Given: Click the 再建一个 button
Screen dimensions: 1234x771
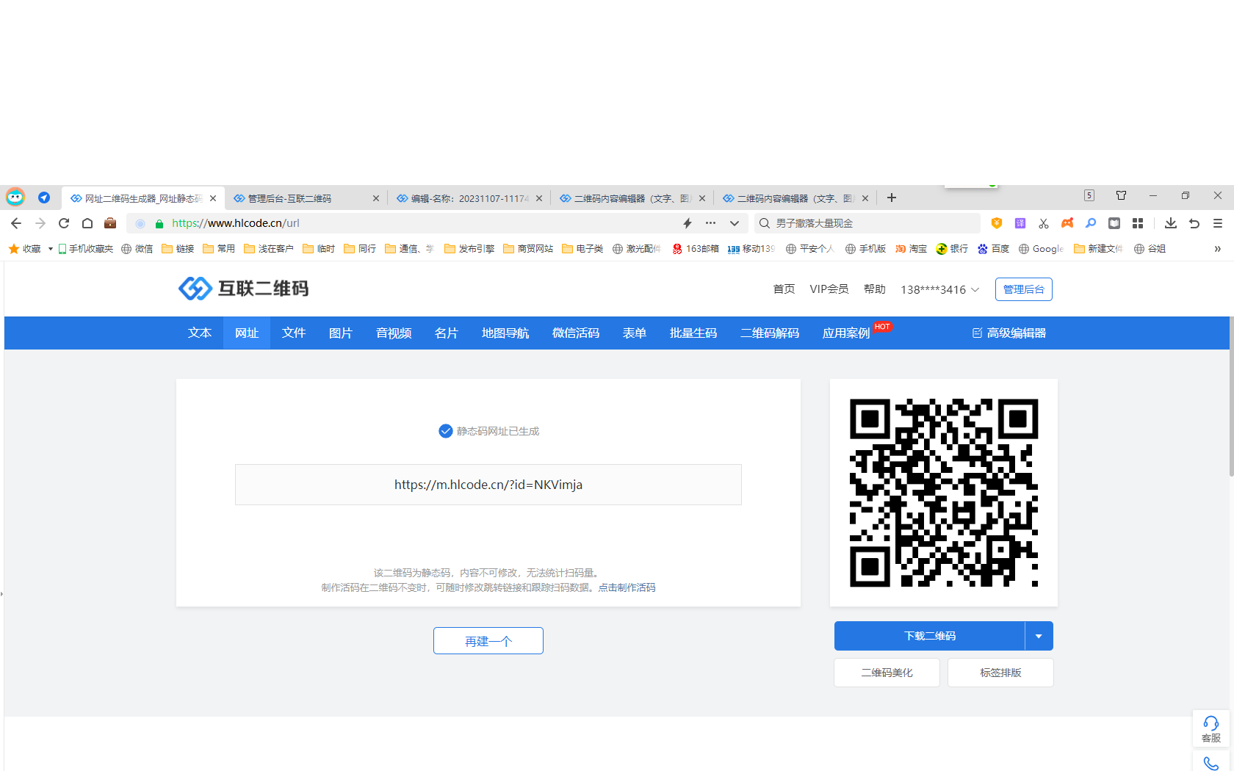Looking at the screenshot, I should coord(488,641).
